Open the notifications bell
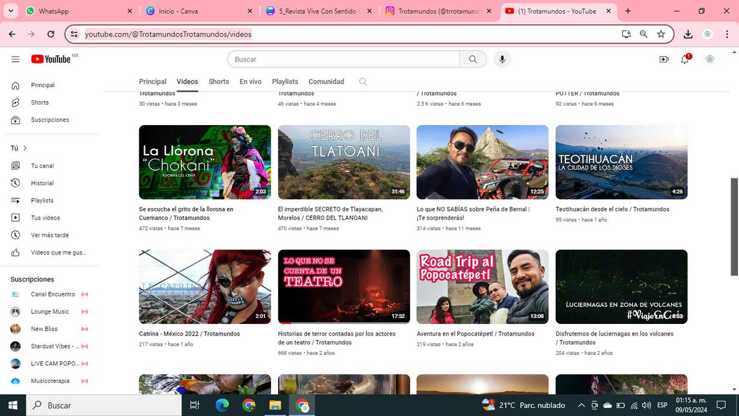This screenshot has height=416, width=739. pyautogui.click(x=684, y=59)
